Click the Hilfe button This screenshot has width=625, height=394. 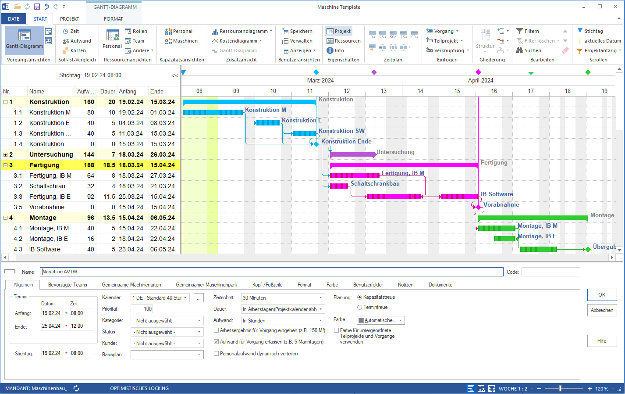click(x=602, y=341)
